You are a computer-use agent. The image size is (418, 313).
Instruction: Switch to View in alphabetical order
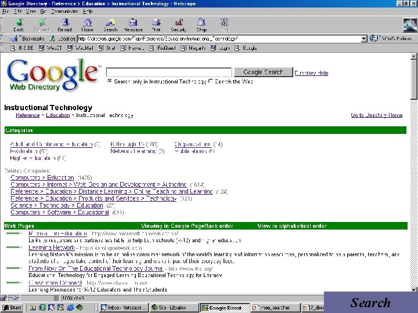(292, 226)
